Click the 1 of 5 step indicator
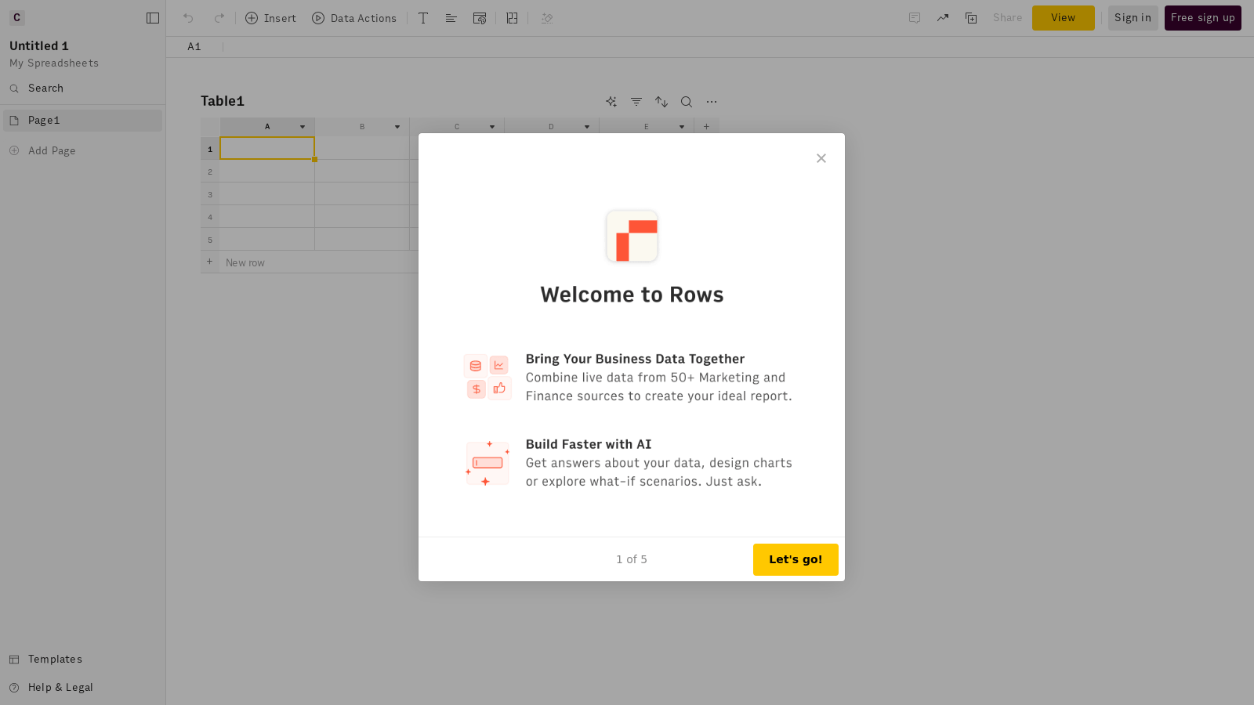The height and width of the screenshot is (705, 1254). click(632, 559)
